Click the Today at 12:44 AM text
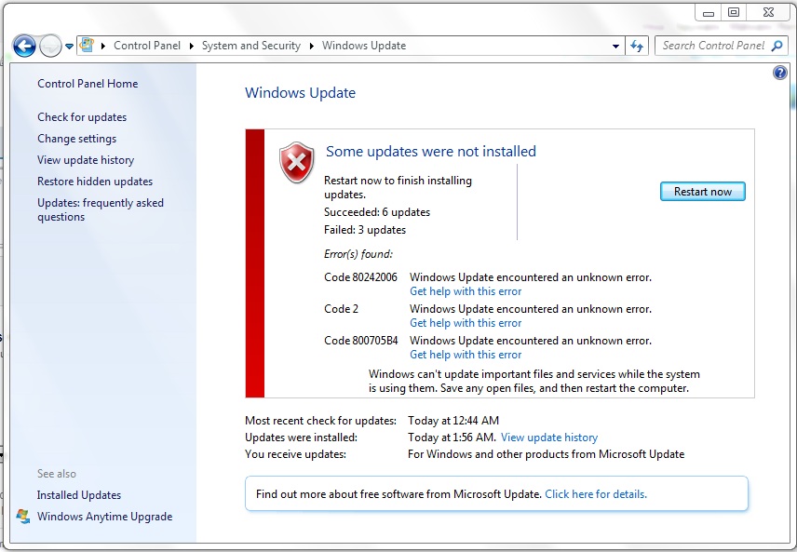 point(453,421)
